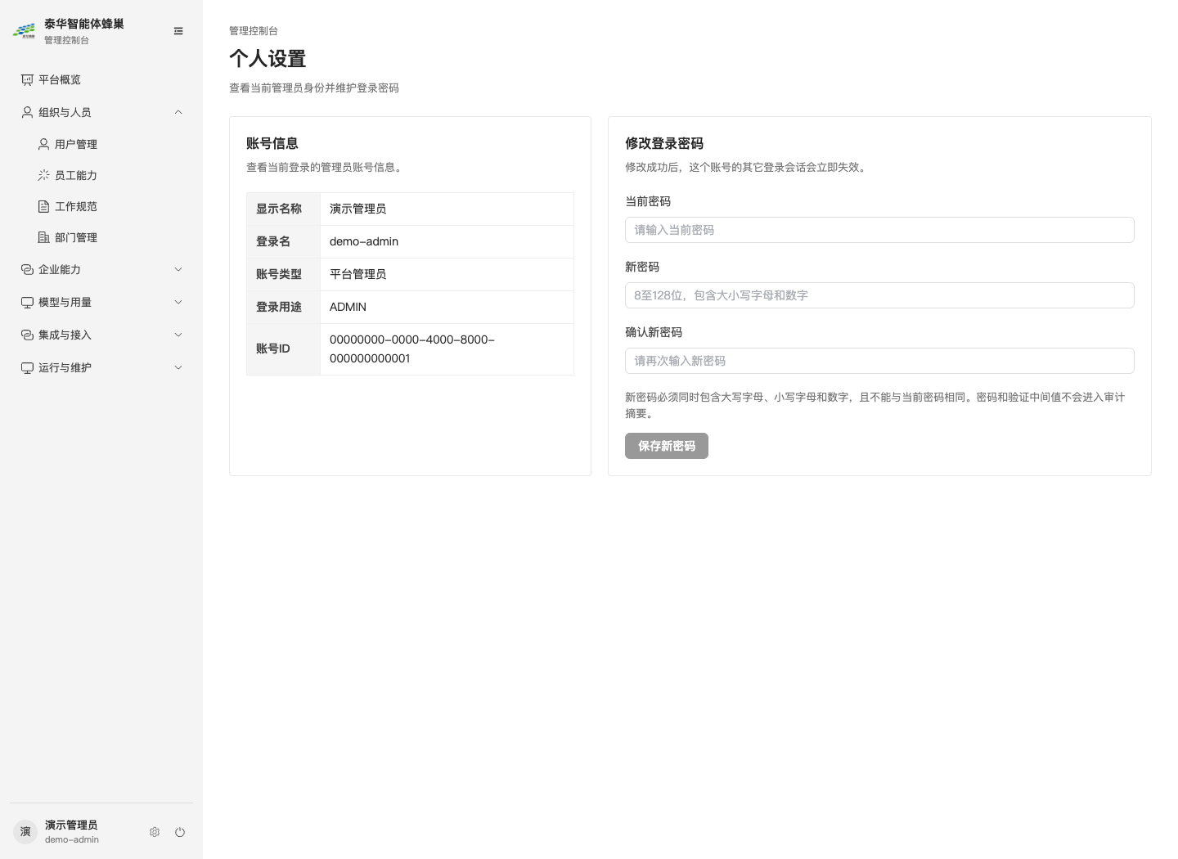Click the 组织与人员 person icon
1178x859 pixels.
27,112
